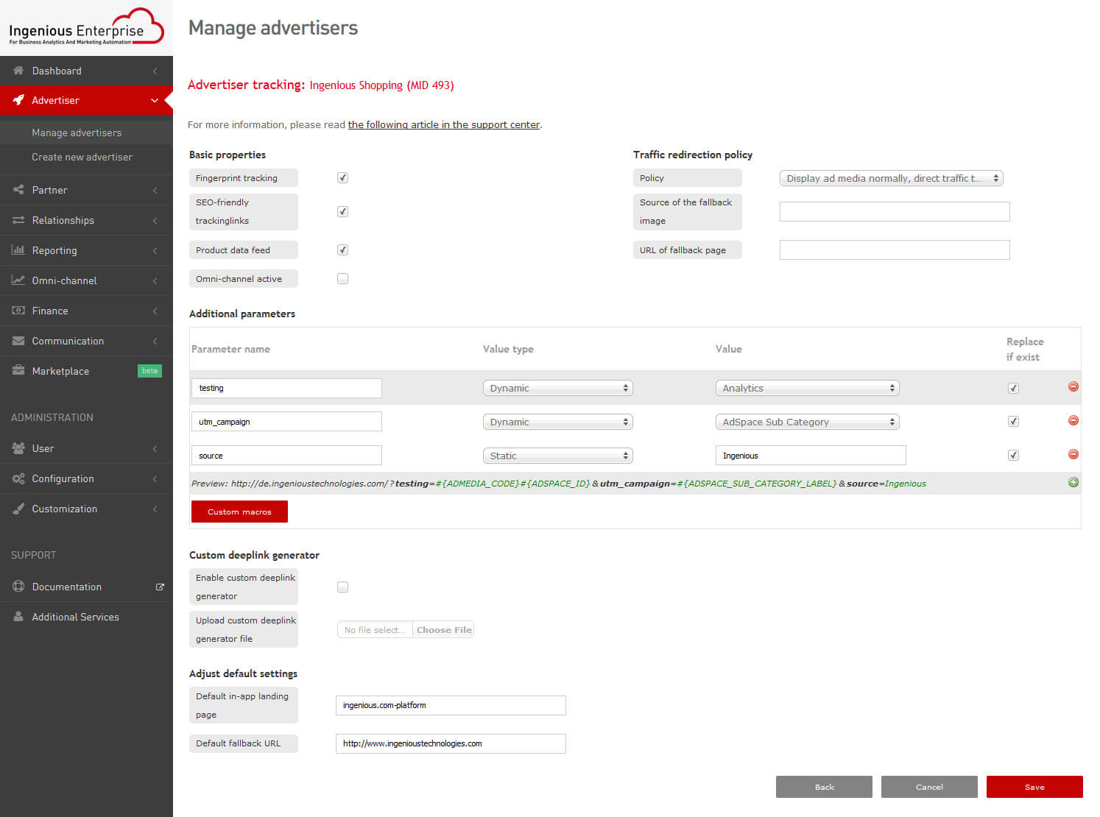The width and height of the screenshot is (1100, 817).
Task: Open Create new advertiser submenu item
Action: click(82, 157)
